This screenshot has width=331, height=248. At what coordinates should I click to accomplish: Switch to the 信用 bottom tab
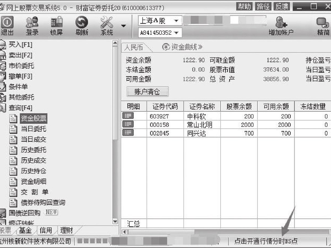click(x=46, y=230)
